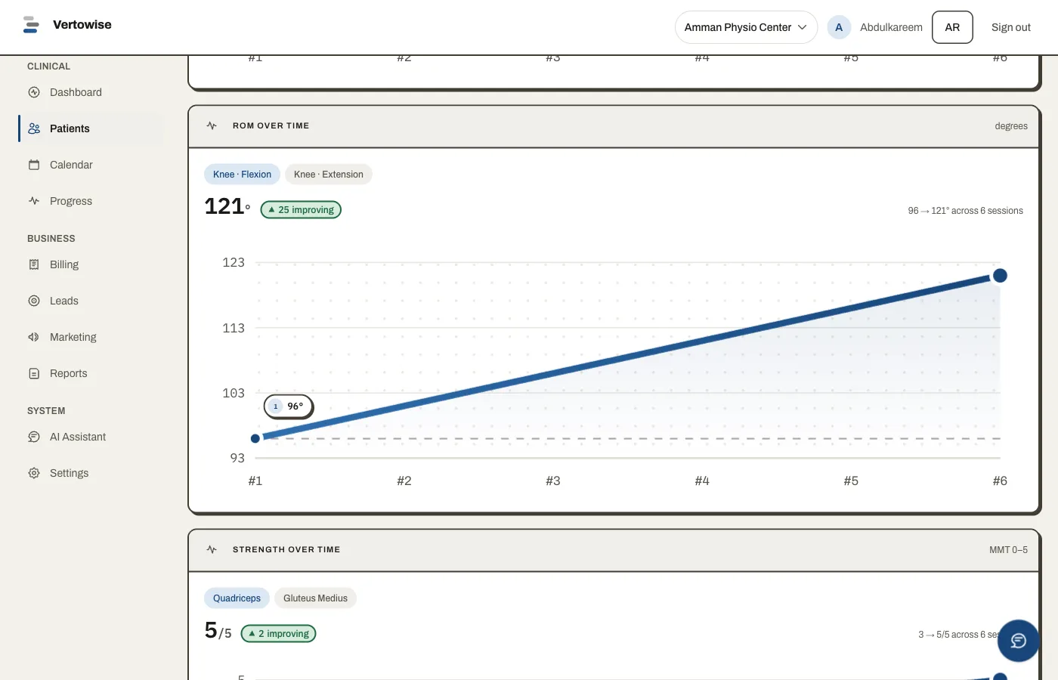
Task: Click the session #6 data point on ROM chart
Action: tap(1000, 276)
